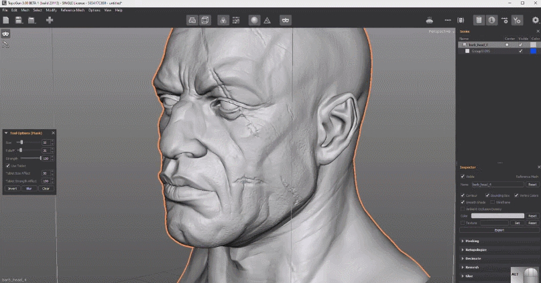Image resolution: width=541 pixels, height=283 pixels.
Task: Select the Mask tool in the left tool strip
Action: [5, 33]
